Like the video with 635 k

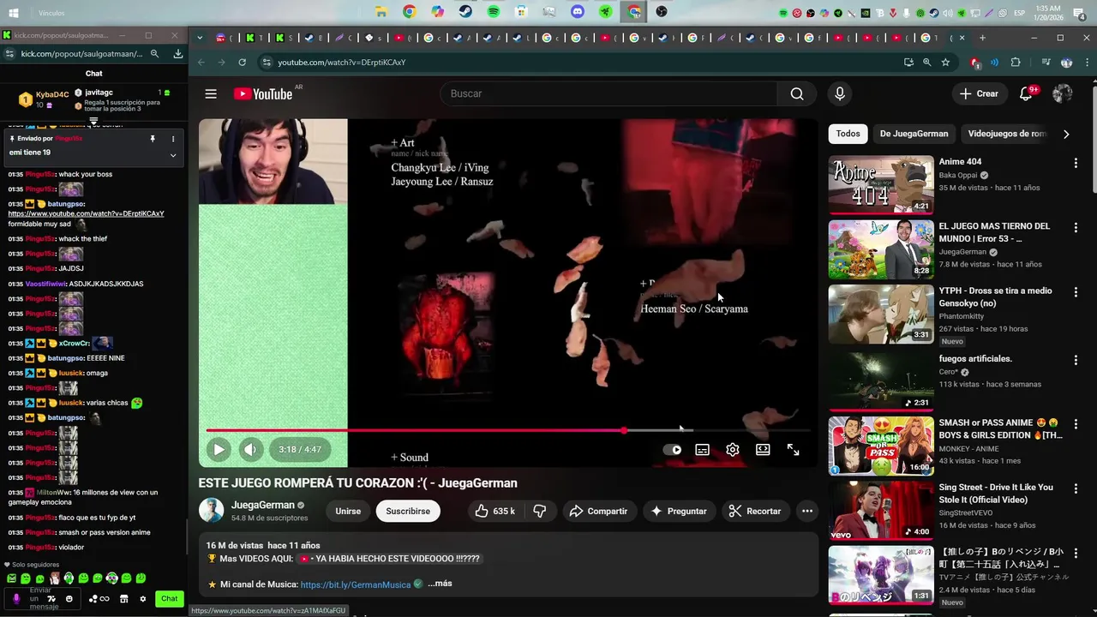[495, 511]
